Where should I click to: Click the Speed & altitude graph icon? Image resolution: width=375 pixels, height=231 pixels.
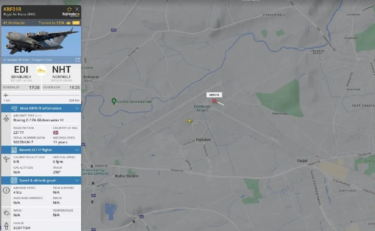click(x=14, y=180)
